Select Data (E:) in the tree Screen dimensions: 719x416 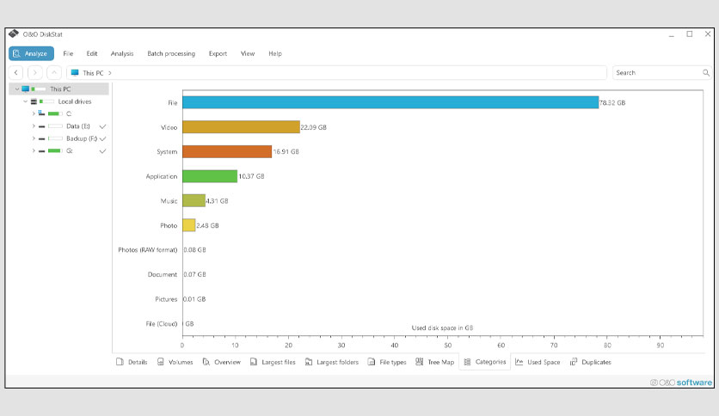point(78,126)
